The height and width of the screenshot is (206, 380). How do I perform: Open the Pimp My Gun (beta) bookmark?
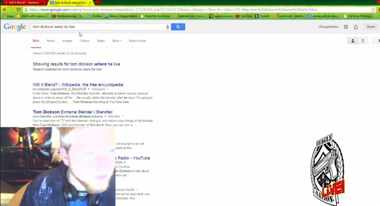[x=155, y=16]
